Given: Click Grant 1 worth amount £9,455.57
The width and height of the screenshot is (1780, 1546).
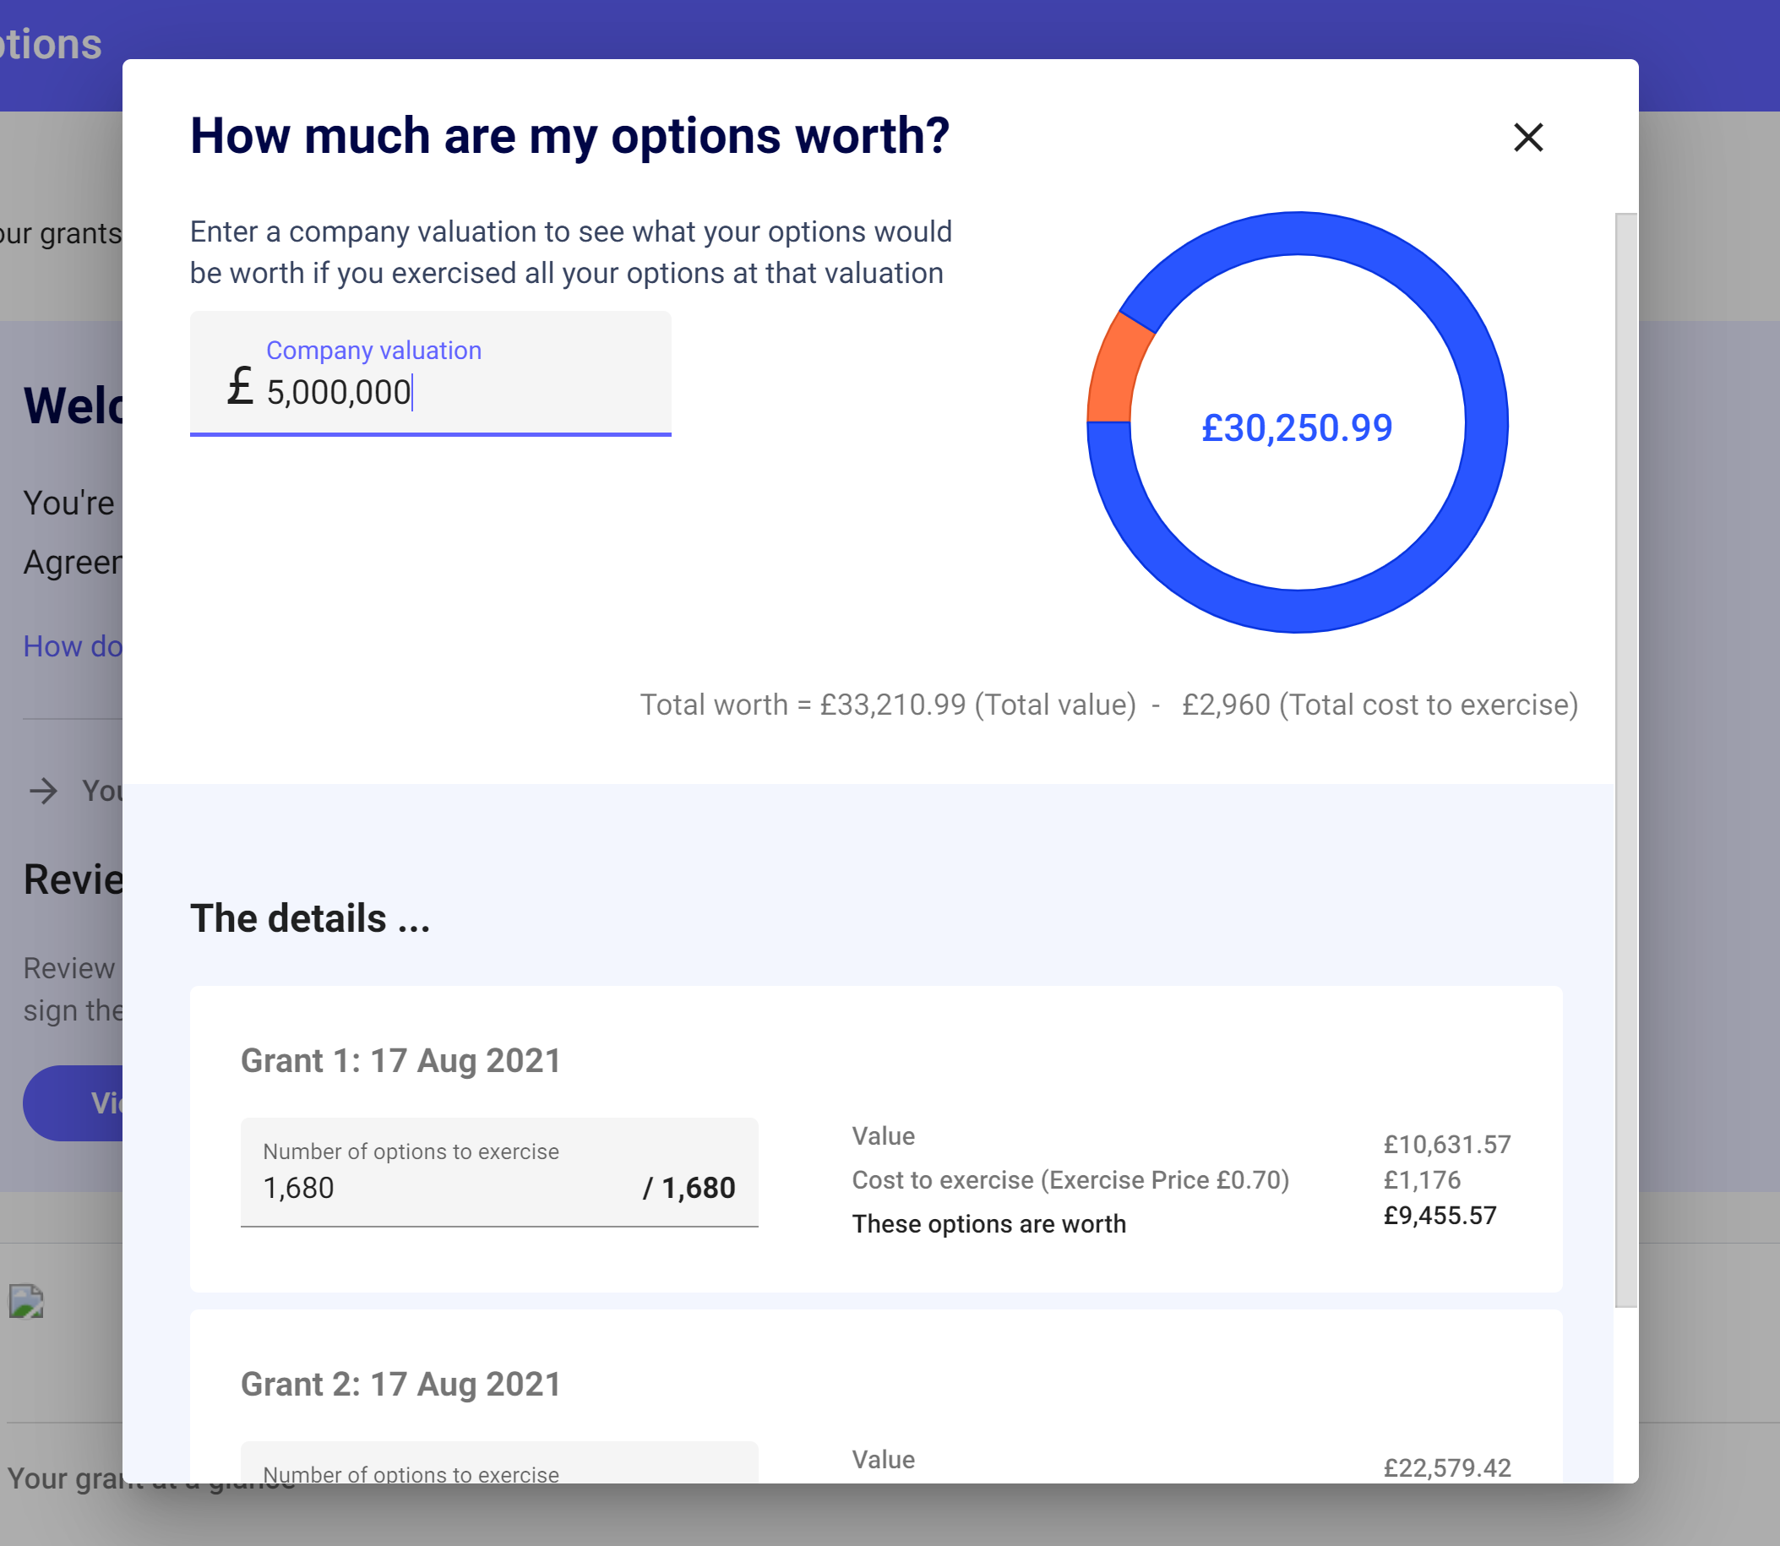Looking at the screenshot, I should click(1440, 1216).
